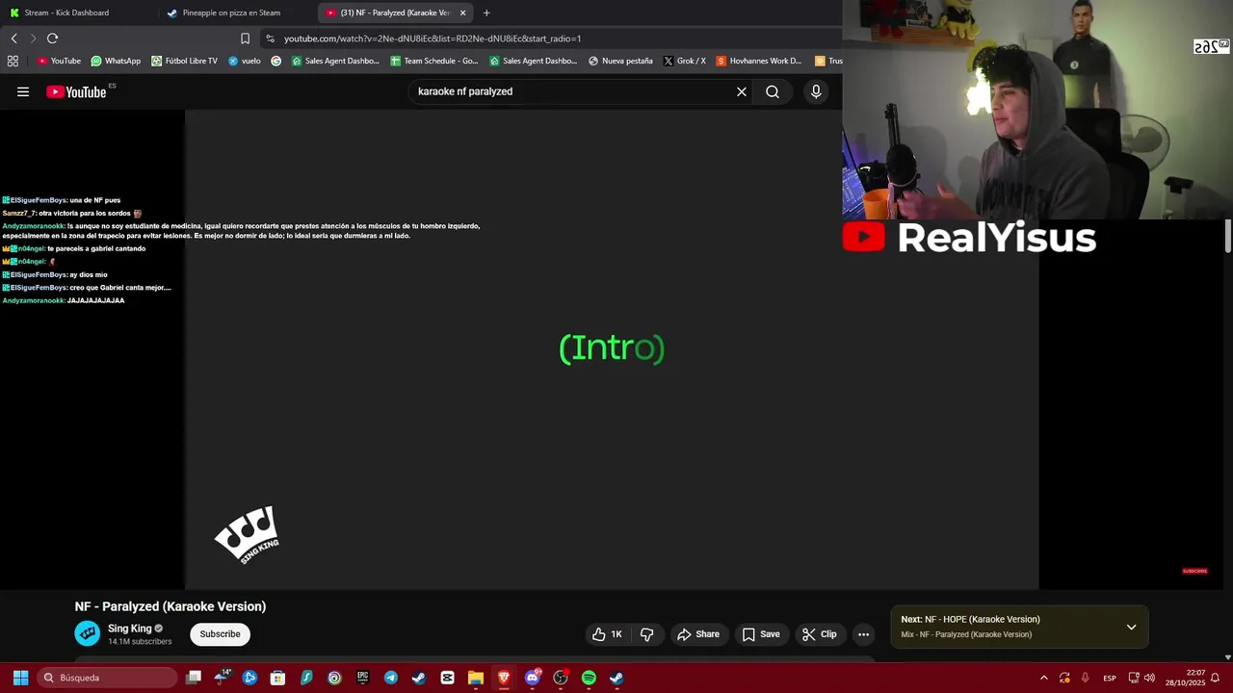Screen dimensions: 1233x693
Task: Click the video title NF - Paralyzed (Karaoke Version)
Action: [171, 606]
